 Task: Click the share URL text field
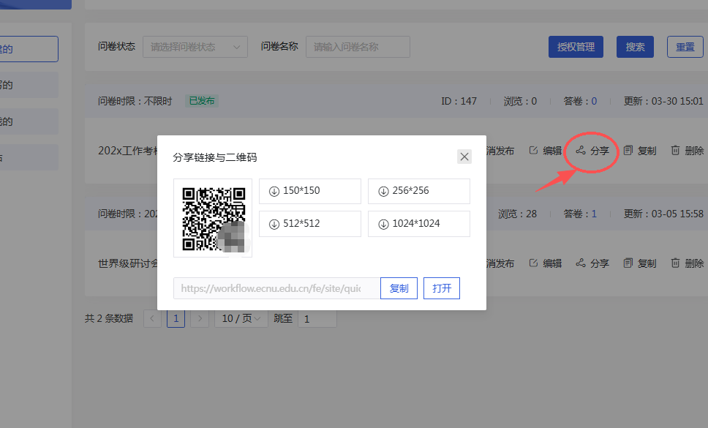276,288
